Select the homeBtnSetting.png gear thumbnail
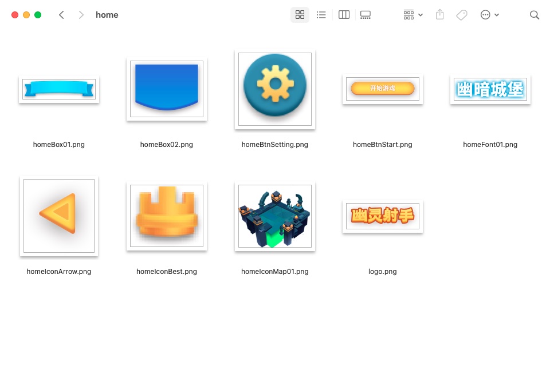The height and width of the screenshot is (366, 550). [x=275, y=89]
